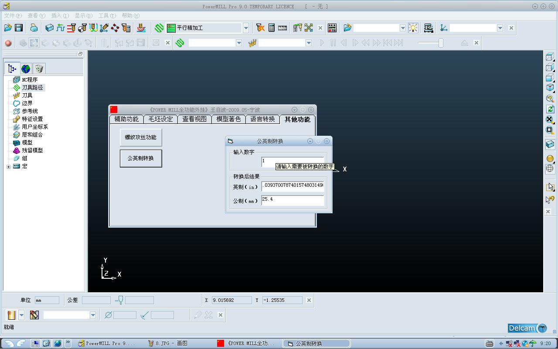Switch to the 毛坯设定 tab
This screenshot has height=349, width=558.
160,119
